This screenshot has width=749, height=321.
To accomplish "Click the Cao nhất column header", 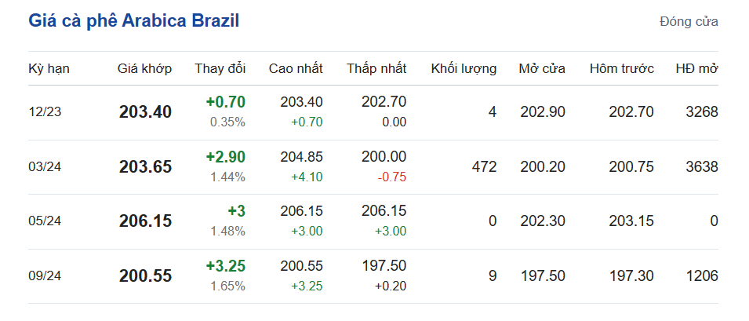I will 295,68.
